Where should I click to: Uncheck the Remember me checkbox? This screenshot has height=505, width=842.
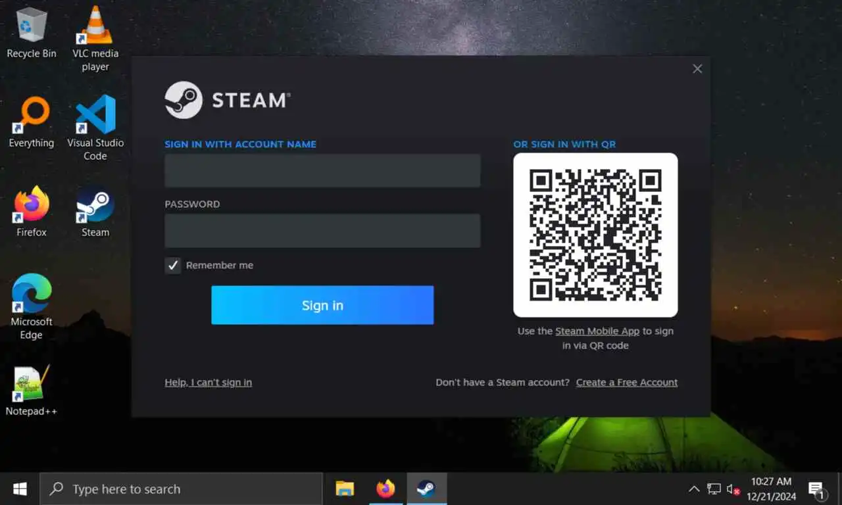[x=173, y=266]
